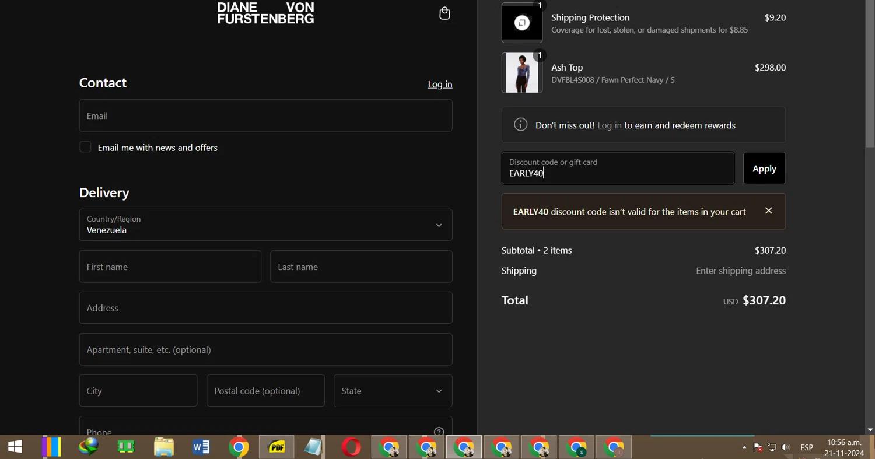Open the State dropdown
Image resolution: width=875 pixels, height=459 pixels.
393,391
